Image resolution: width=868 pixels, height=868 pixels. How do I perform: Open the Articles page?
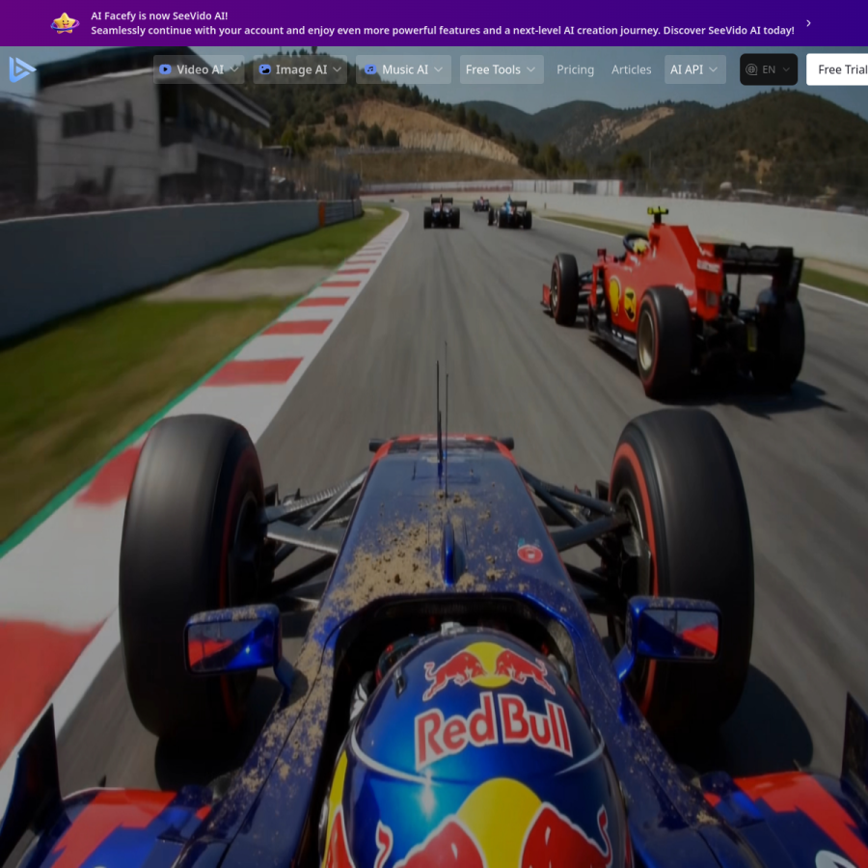point(631,69)
